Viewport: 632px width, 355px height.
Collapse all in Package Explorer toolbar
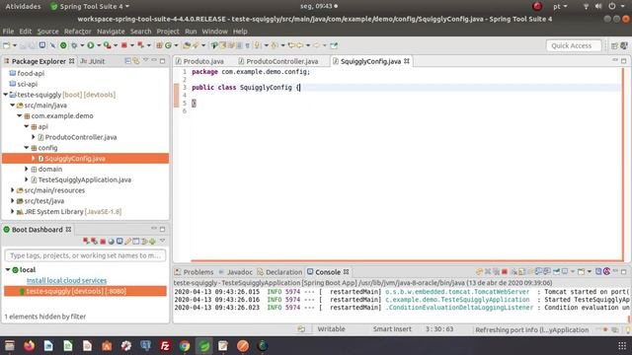click(127, 61)
